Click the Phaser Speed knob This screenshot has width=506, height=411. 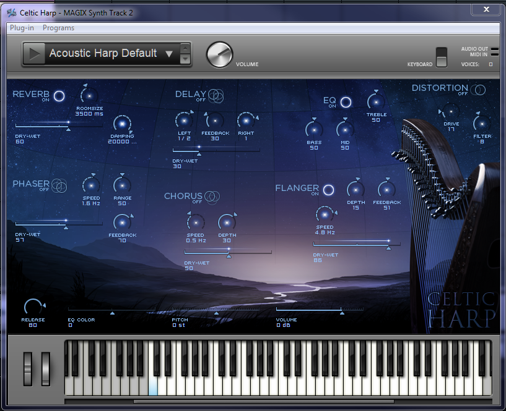91,185
